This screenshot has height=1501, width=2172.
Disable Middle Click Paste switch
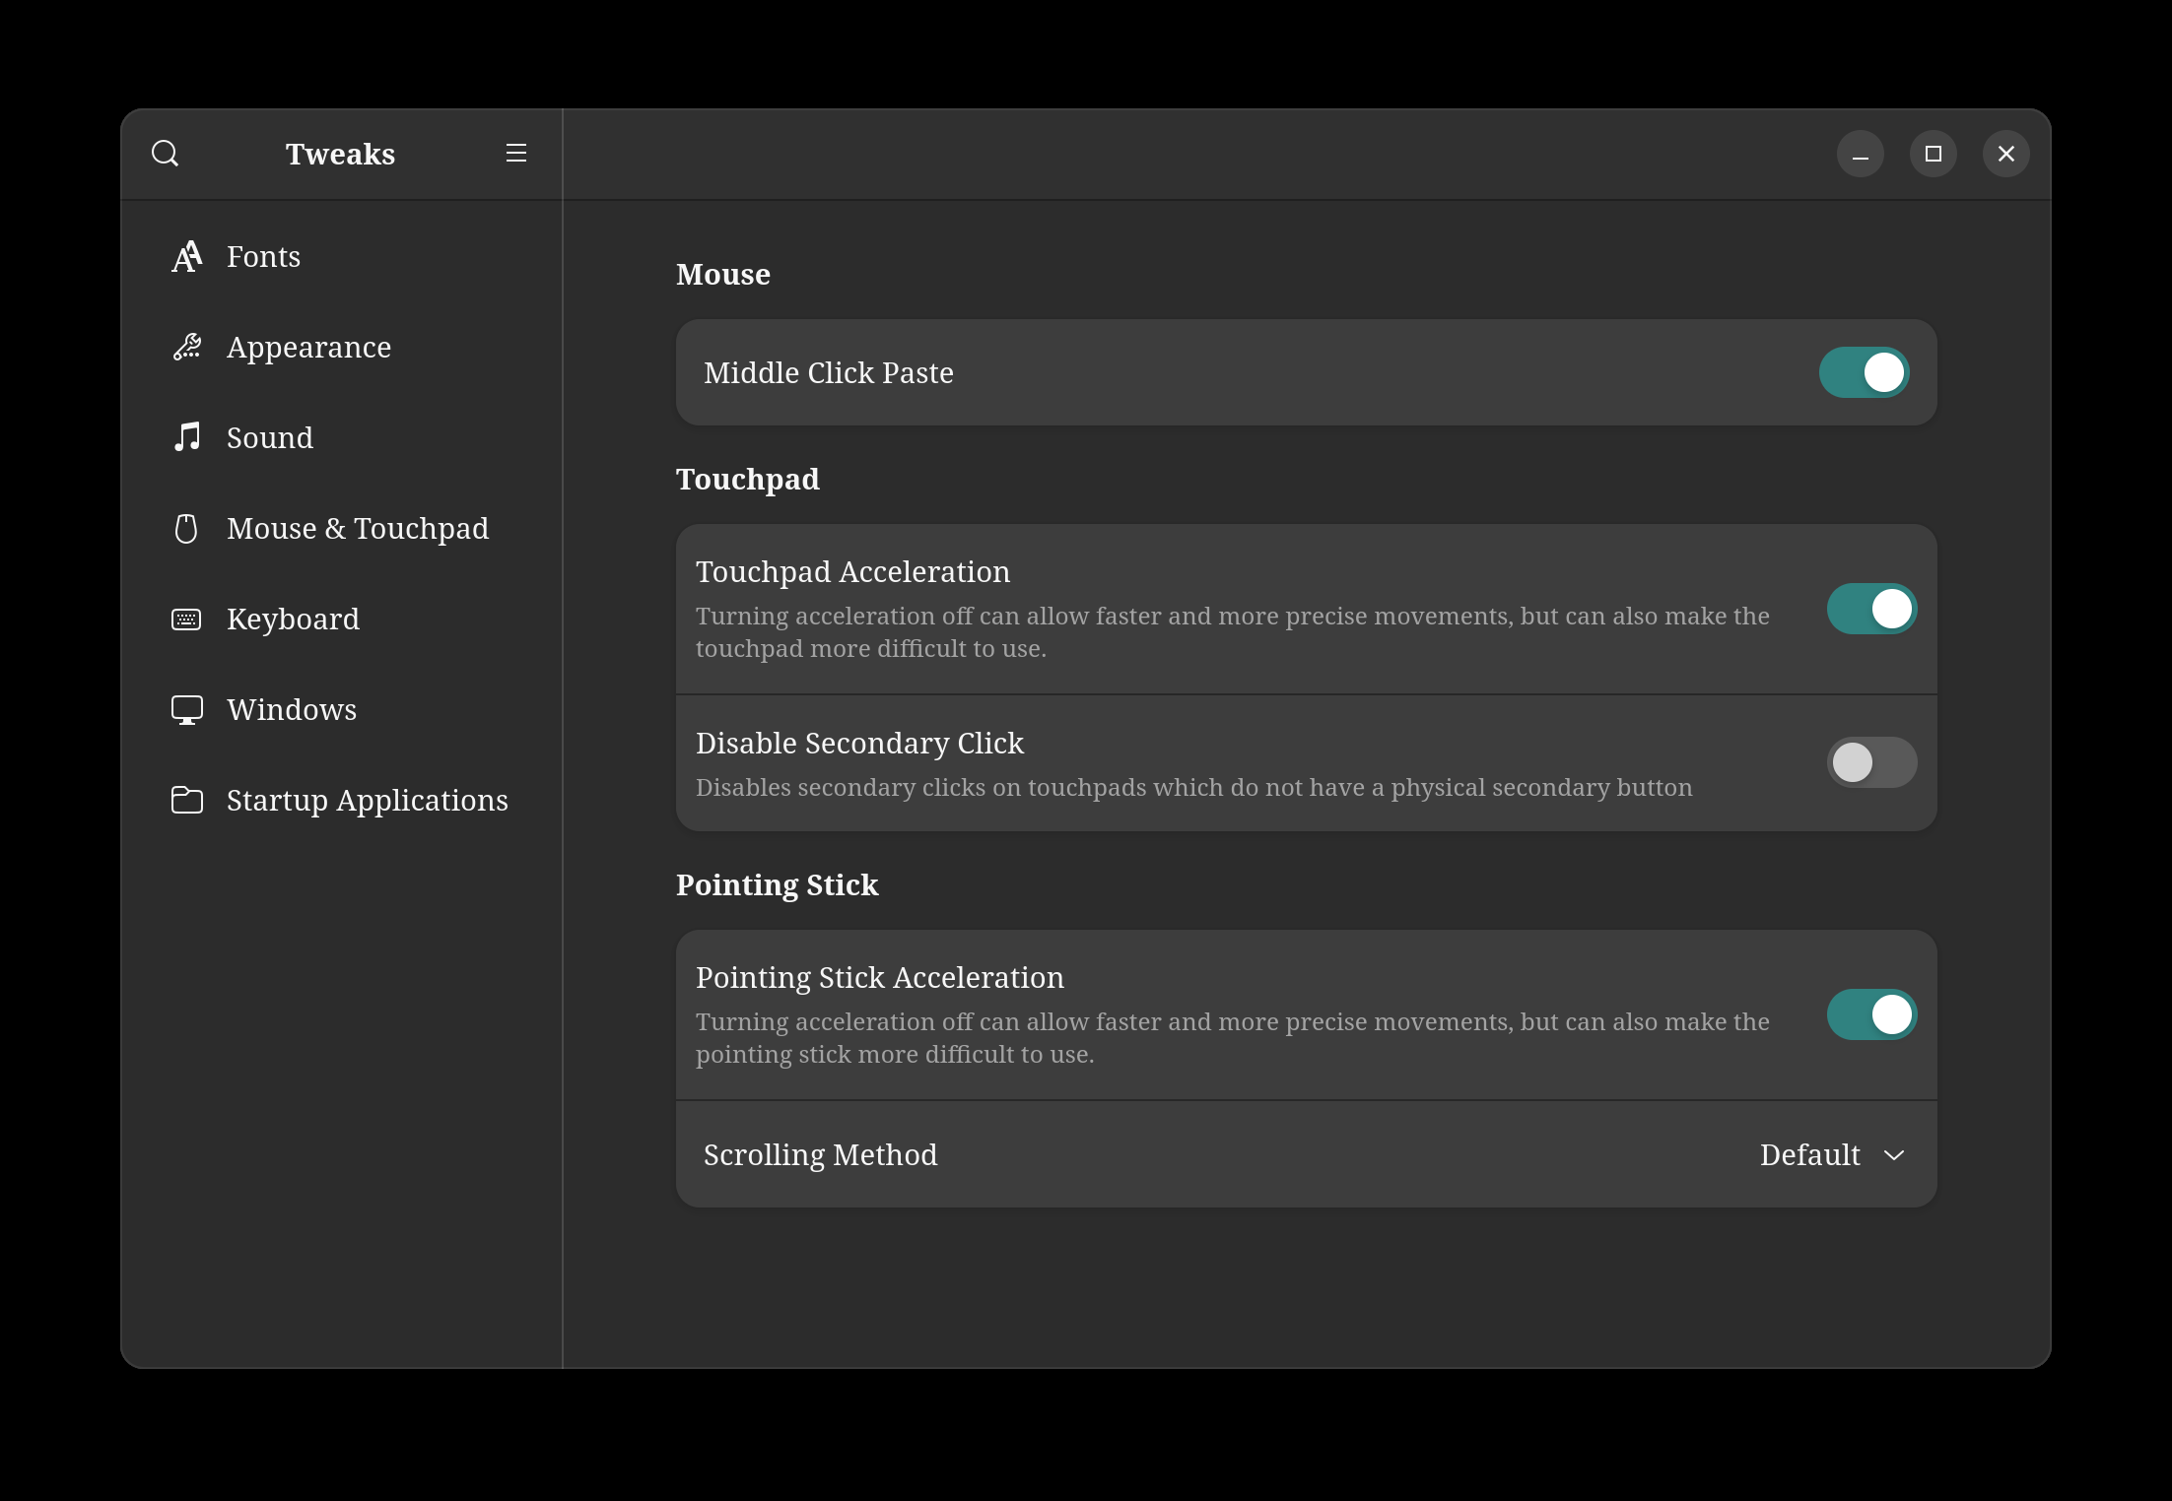(x=1864, y=372)
